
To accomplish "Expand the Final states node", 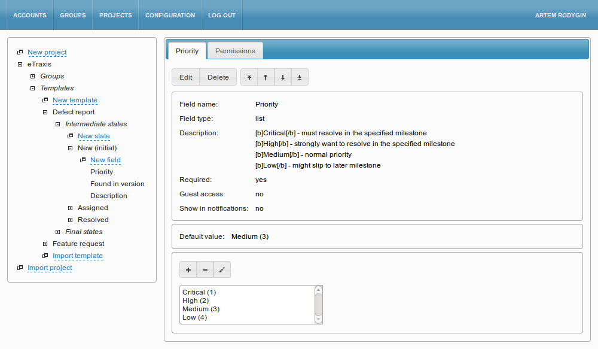I will pyautogui.click(x=58, y=232).
